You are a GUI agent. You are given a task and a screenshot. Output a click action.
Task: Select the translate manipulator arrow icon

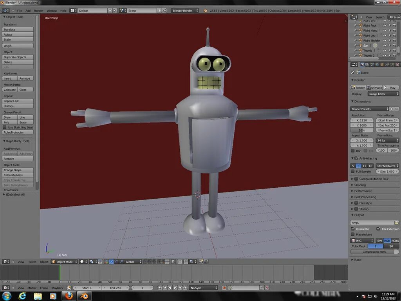[112, 261]
